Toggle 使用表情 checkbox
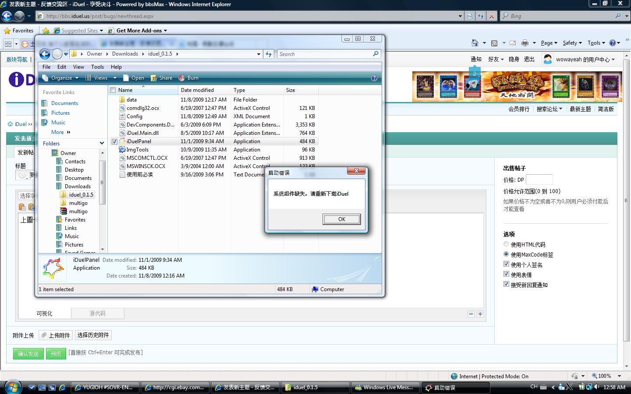This screenshot has height=394, width=631. coord(506,274)
